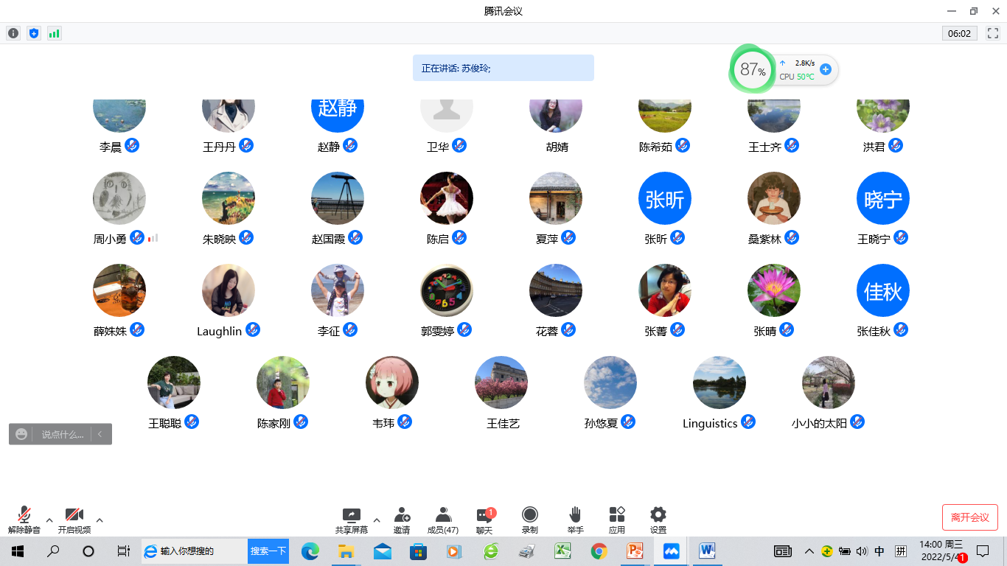The width and height of the screenshot is (1007, 566).
Task: Open the 共享屏幕 share screen icon
Action: pos(352,515)
